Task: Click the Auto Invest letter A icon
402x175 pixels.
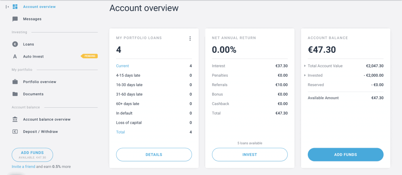Action: pyautogui.click(x=15, y=56)
